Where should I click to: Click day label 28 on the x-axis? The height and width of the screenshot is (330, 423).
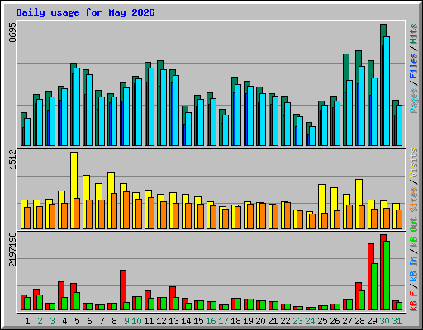(359, 321)
